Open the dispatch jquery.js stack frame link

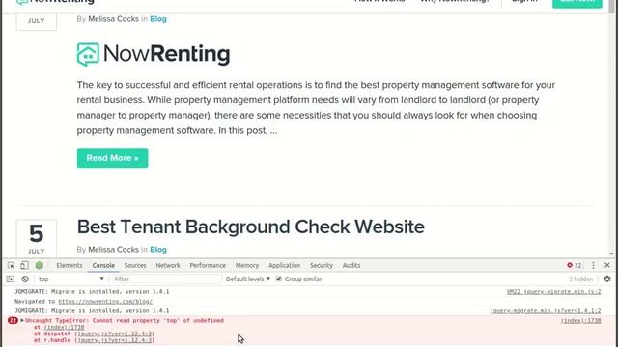click(115, 334)
